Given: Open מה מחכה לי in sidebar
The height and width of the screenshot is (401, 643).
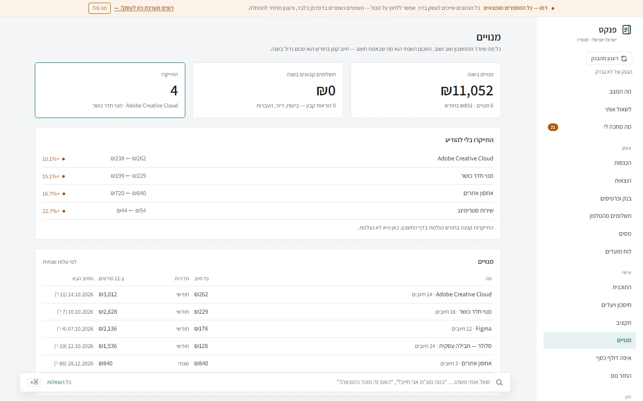Looking at the screenshot, I should click(x=589, y=127).
